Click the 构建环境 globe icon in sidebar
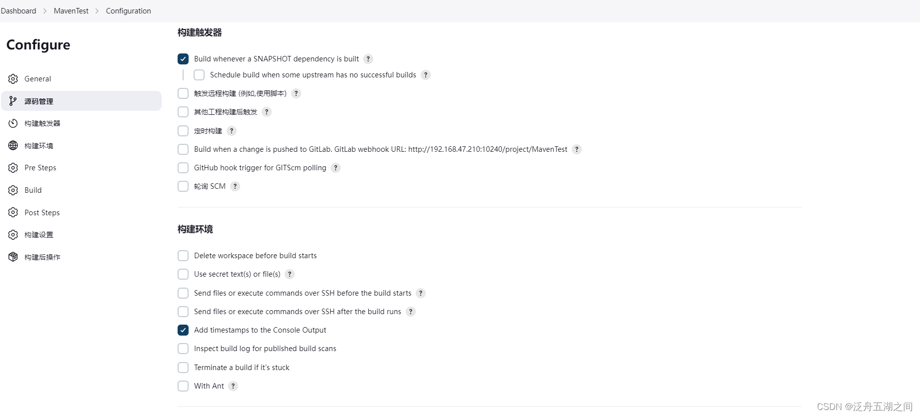Screen dimensions: 920x416 tap(13, 145)
